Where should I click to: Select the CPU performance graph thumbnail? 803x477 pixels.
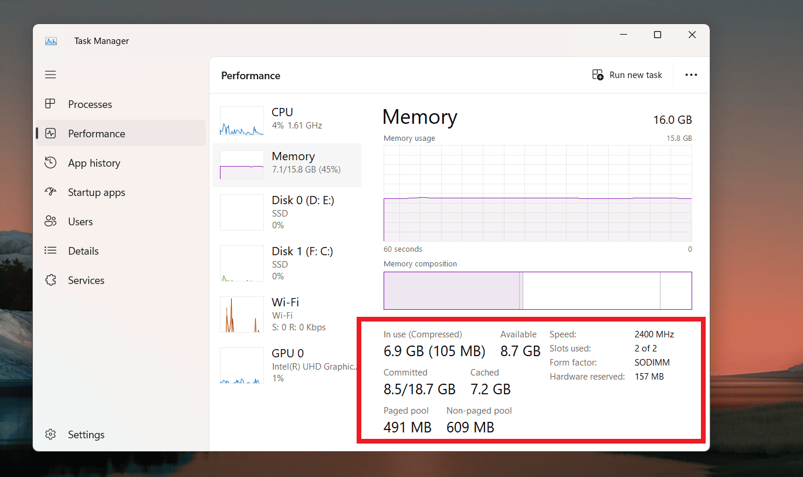[242, 121]
